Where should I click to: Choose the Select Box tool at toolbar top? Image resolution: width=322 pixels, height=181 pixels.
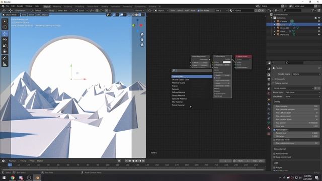click(5, 21)
